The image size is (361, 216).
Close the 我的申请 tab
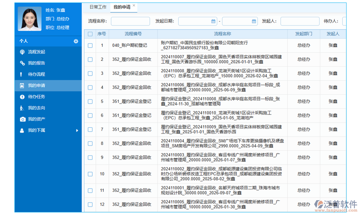tap(134, 5)
